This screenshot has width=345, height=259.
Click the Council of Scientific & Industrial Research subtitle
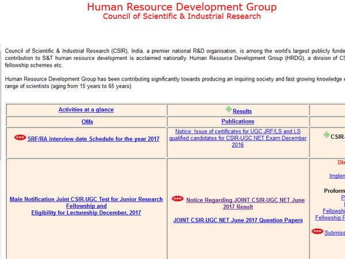[x=182, y=17]
